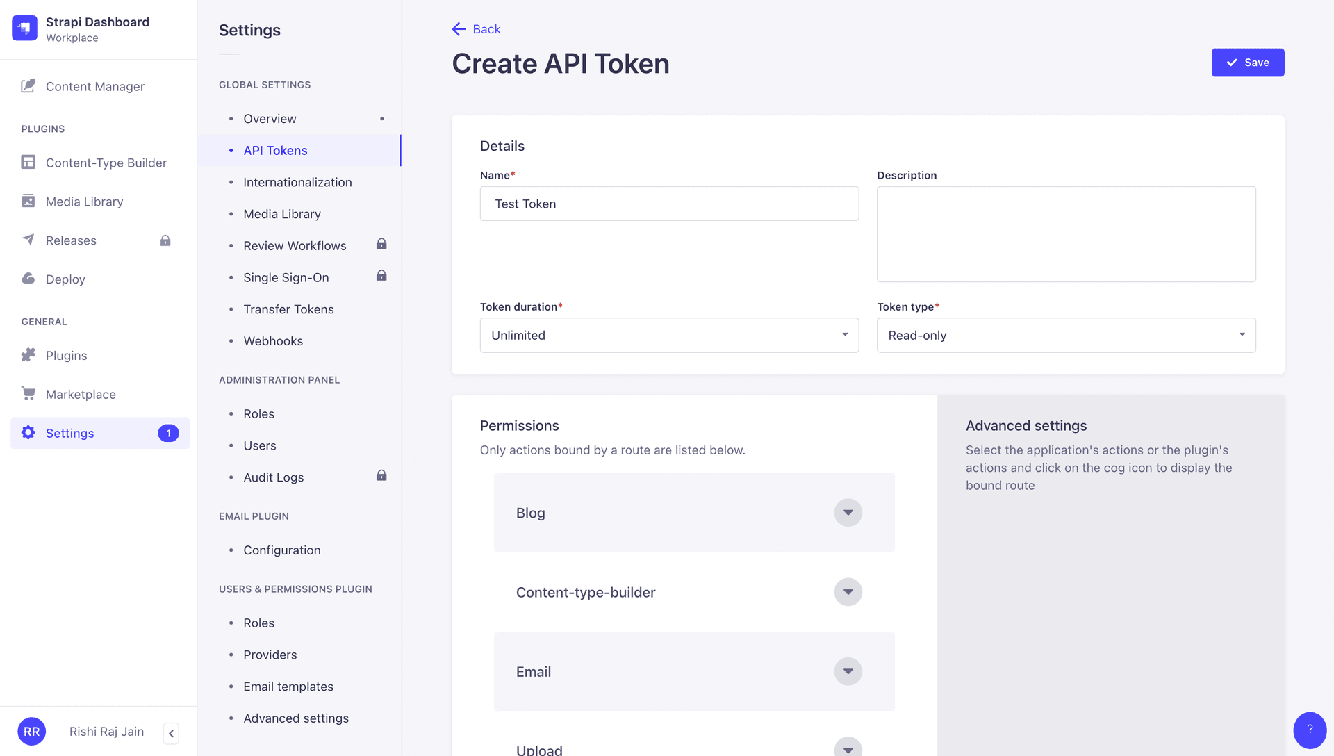This screenshot has width=1334, height=756.
Task: Click the help question mark bubble
Action: coord(1310,730)
